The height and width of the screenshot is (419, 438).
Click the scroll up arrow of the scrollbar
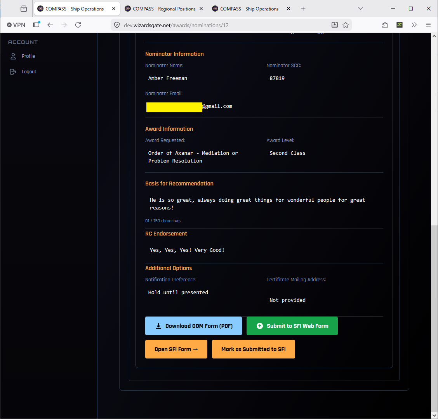tap(434, 36)
